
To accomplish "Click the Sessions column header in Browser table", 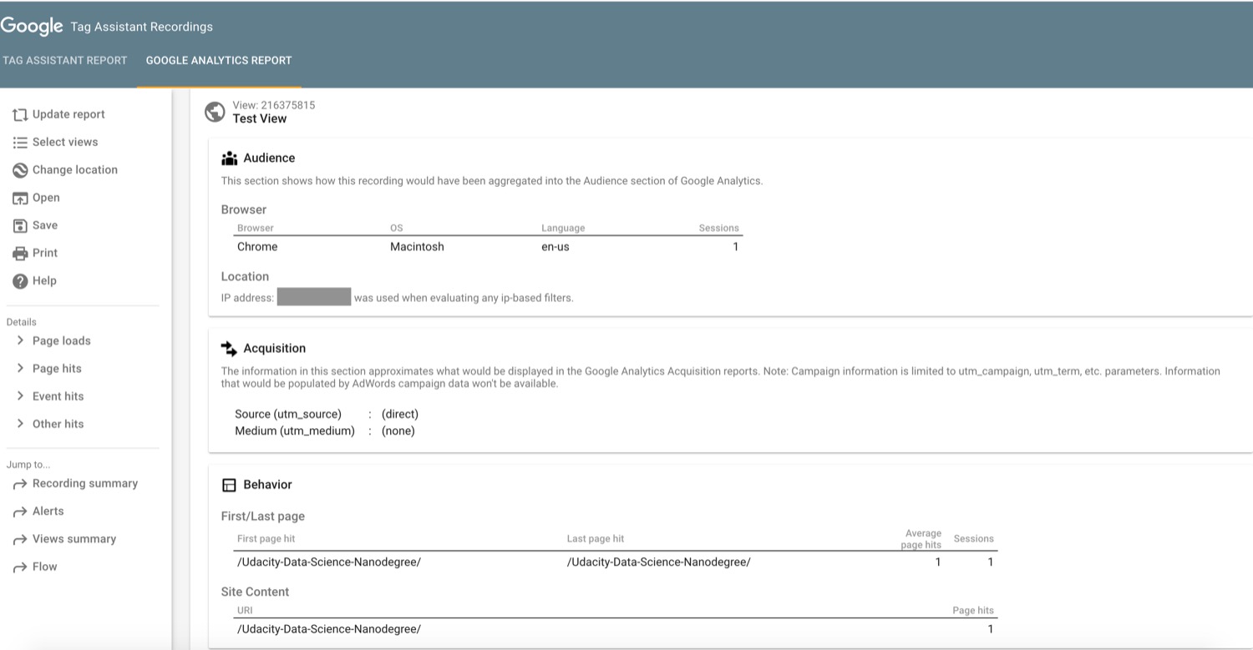I will (719, 228).
